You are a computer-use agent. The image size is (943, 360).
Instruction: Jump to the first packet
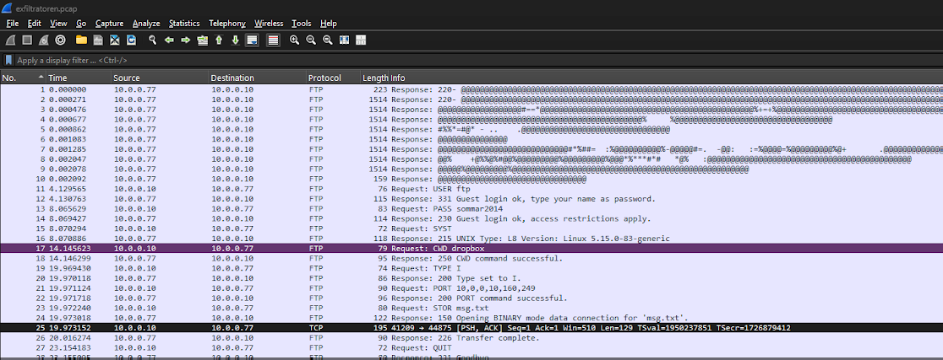(219, 40)
